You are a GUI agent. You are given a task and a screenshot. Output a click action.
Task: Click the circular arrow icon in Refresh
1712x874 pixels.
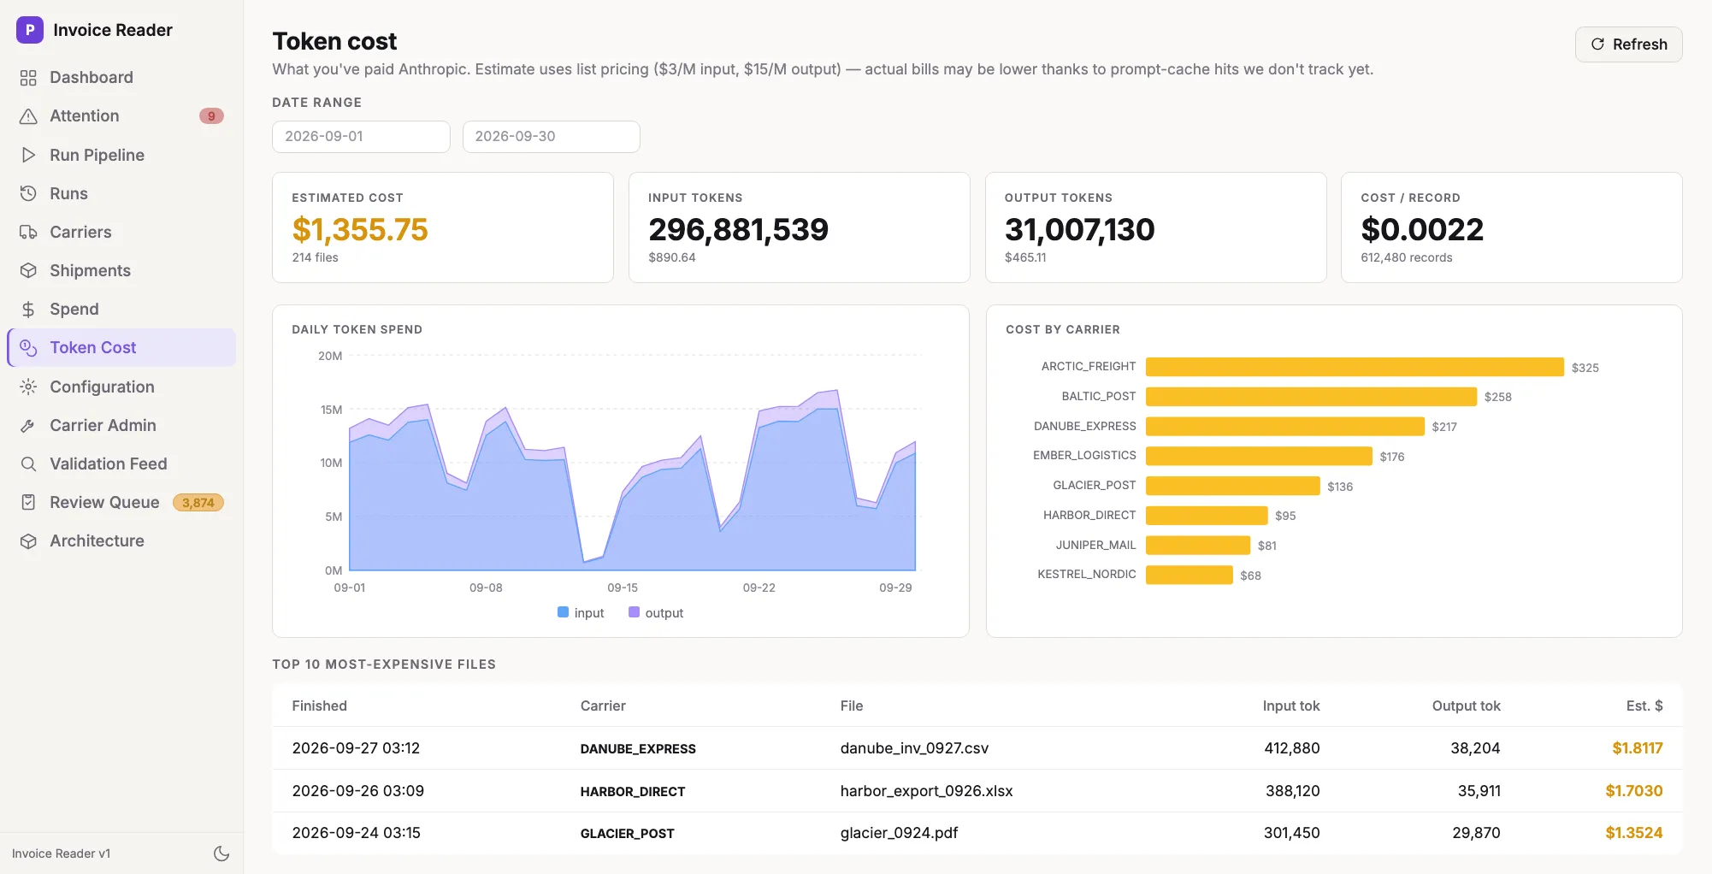[1597, 44]
